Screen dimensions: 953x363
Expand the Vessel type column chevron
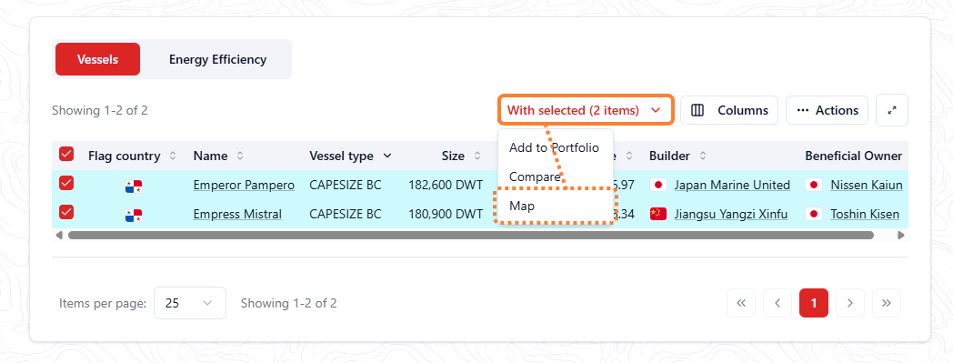pos(387,156)
